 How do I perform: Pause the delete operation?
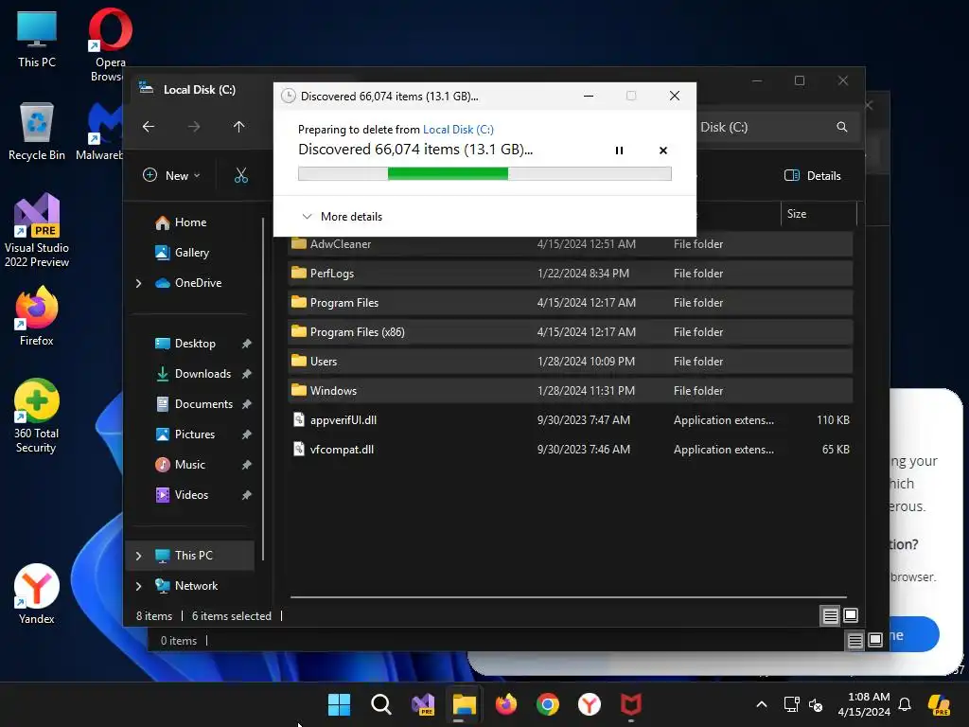click(x=619, y=151)
